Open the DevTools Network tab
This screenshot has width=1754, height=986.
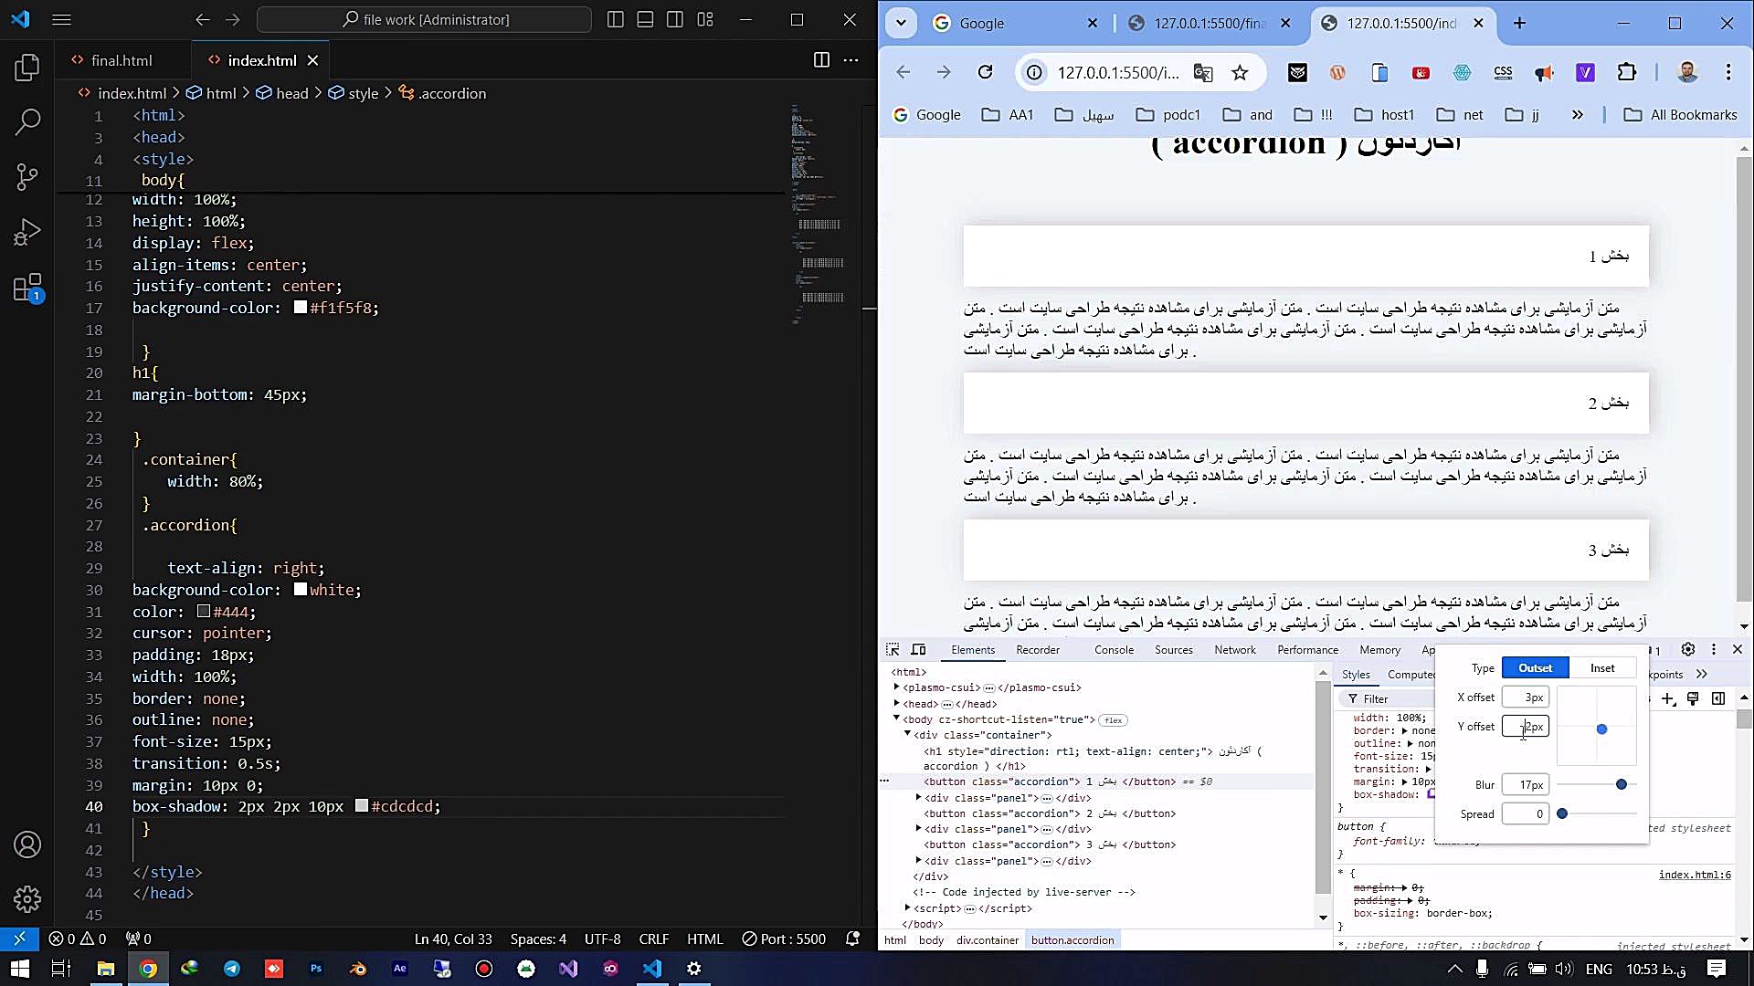click(x=1234, y=650)
